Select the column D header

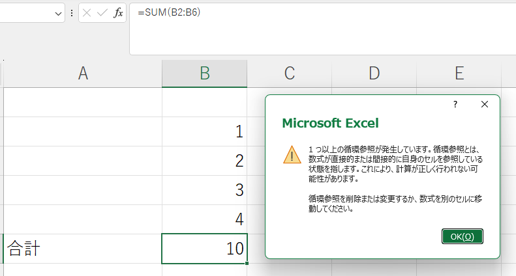point(374,74)
